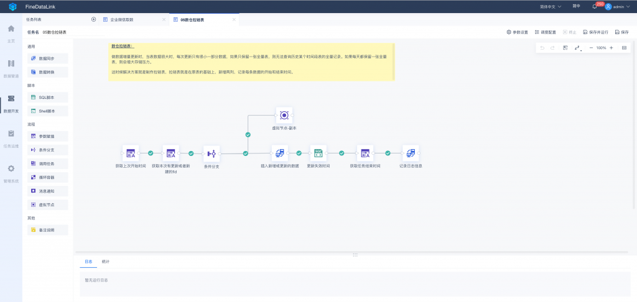Open the 统计 statistics tab
Viewport: 637px width, 302px height.
tap(106, 262)
